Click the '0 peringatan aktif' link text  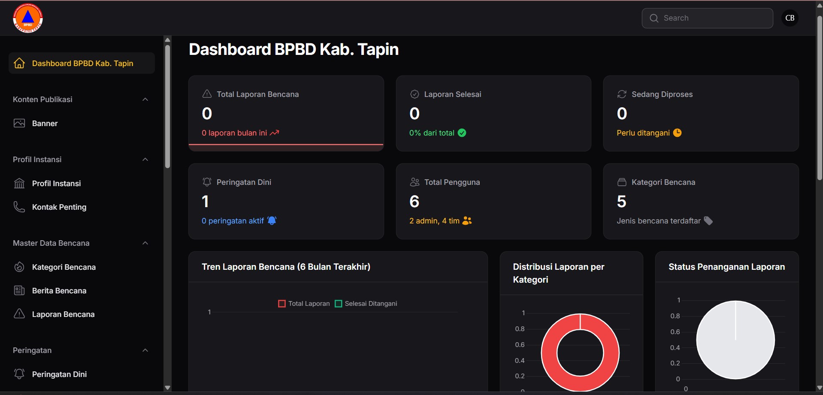pos(233,221)
